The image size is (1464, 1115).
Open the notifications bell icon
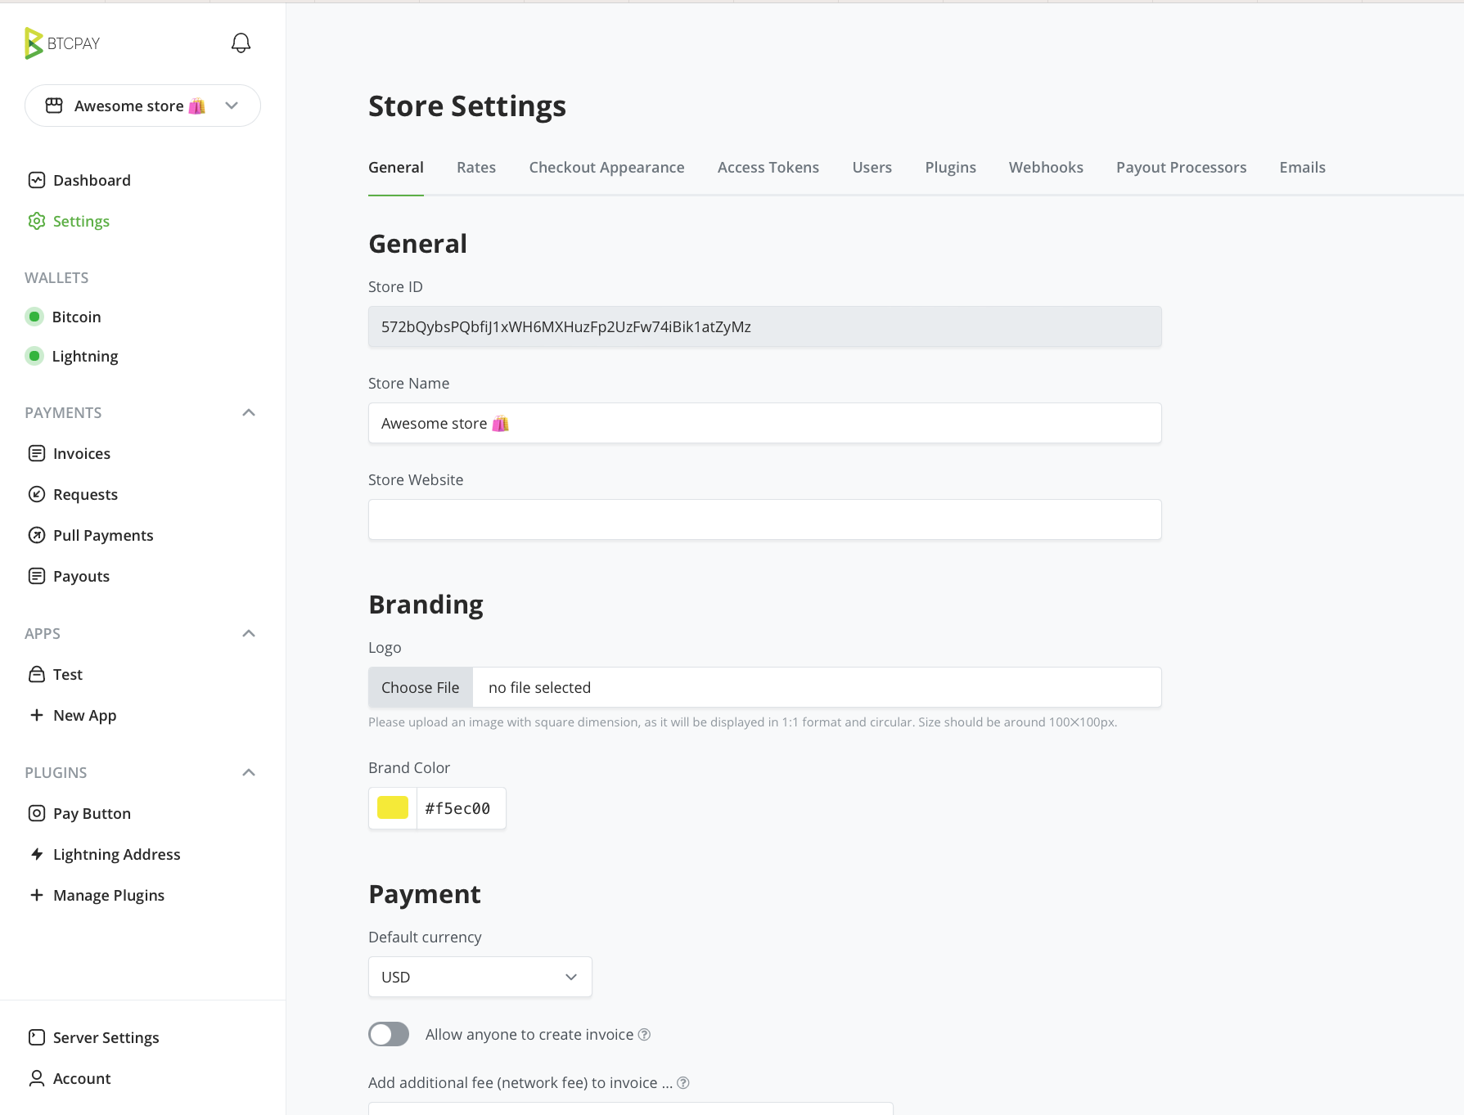(241, 43)
